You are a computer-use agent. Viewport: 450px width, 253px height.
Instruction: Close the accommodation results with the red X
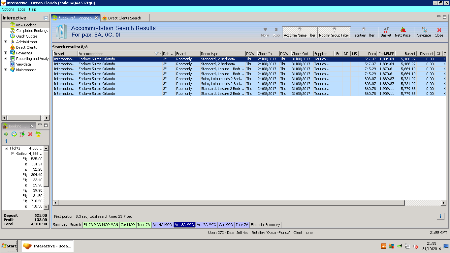(x=439, y=32)
